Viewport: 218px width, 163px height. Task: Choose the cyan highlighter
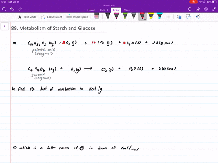159,16
